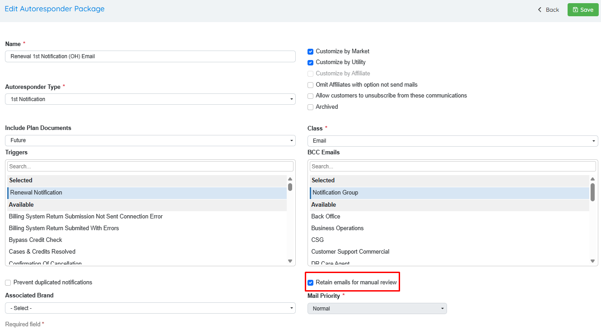Enable Omit Affiliates with option not send mails
Viewport: 601px width, 329px height.
coord(310,85)
